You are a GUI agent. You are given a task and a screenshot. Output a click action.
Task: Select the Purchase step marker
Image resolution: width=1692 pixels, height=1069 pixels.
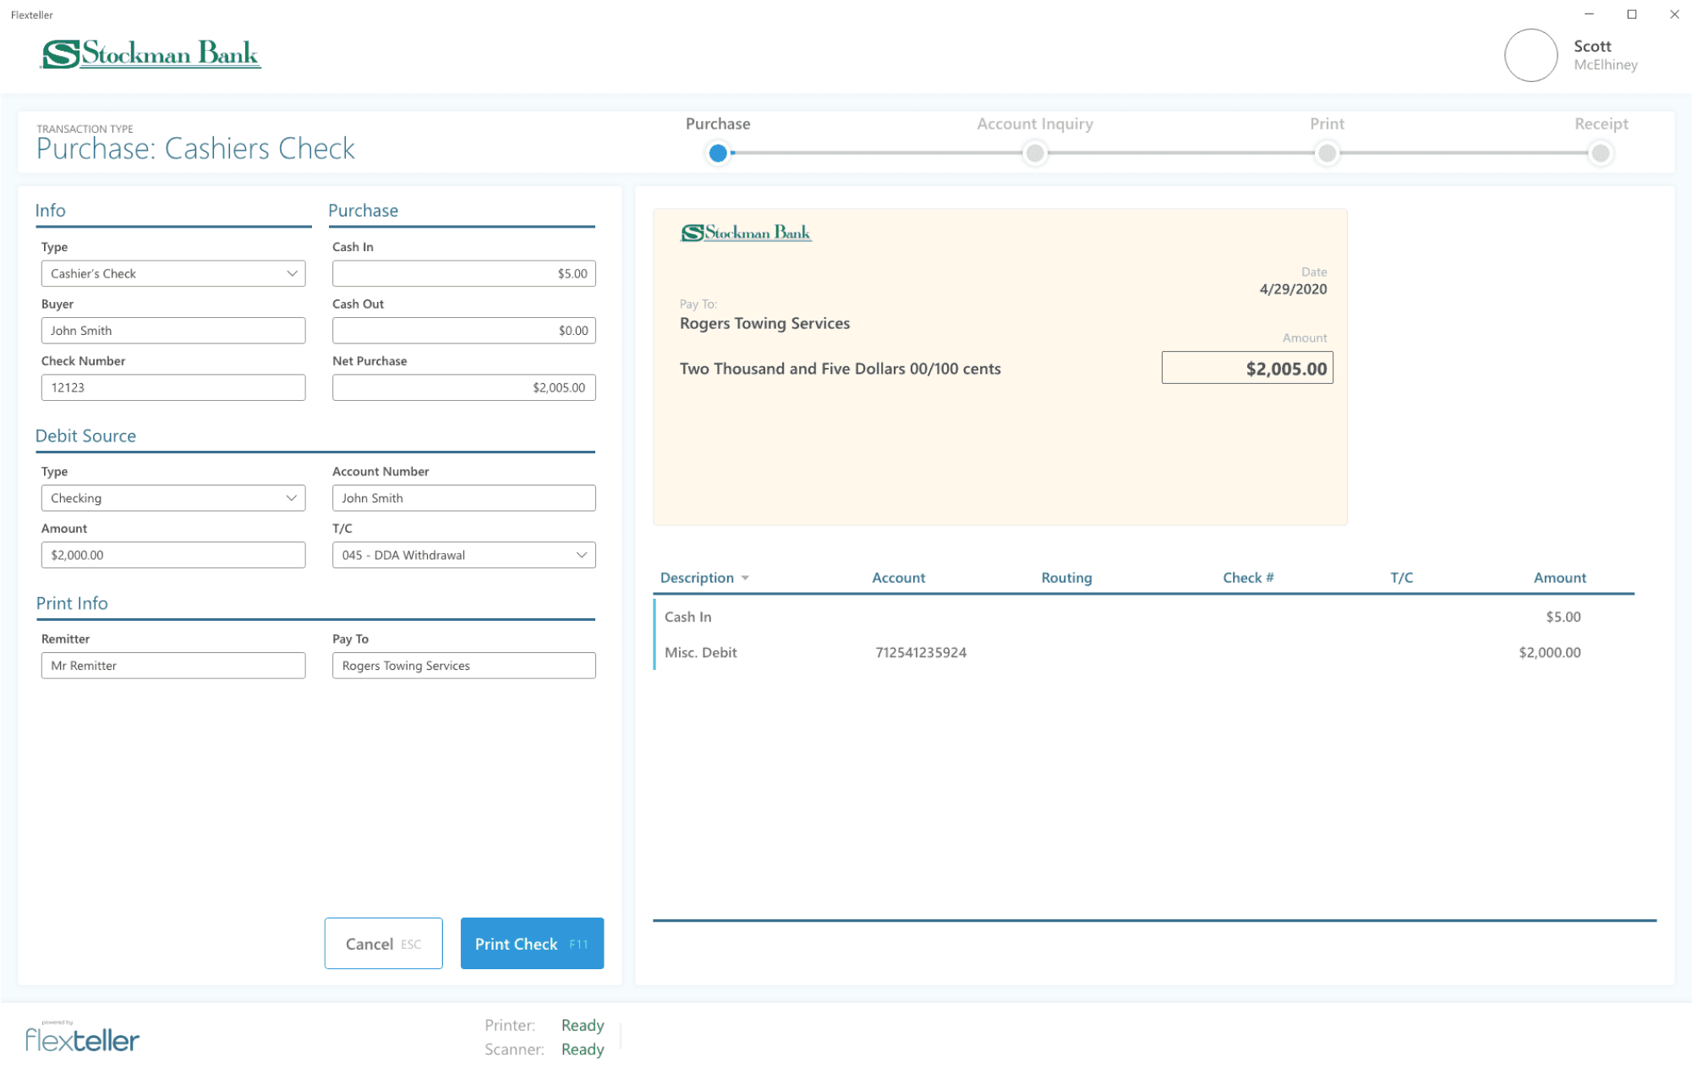point(718,153)
